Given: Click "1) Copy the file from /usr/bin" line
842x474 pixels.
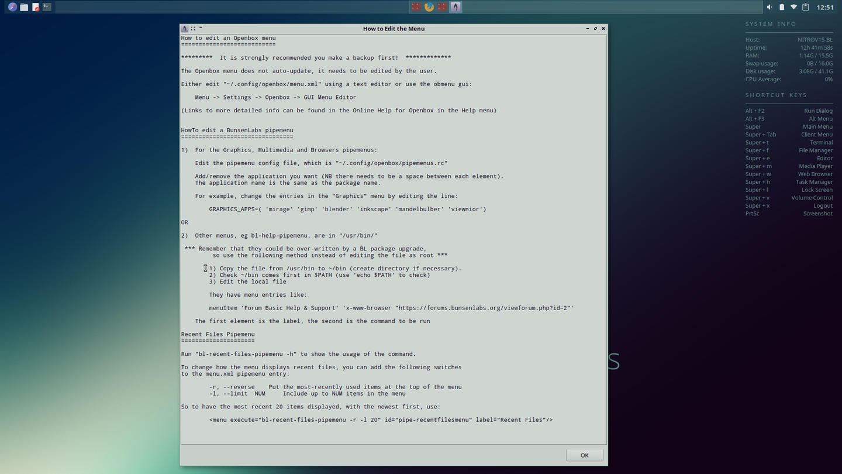Looking at the screenshot, I should point(335,268).
